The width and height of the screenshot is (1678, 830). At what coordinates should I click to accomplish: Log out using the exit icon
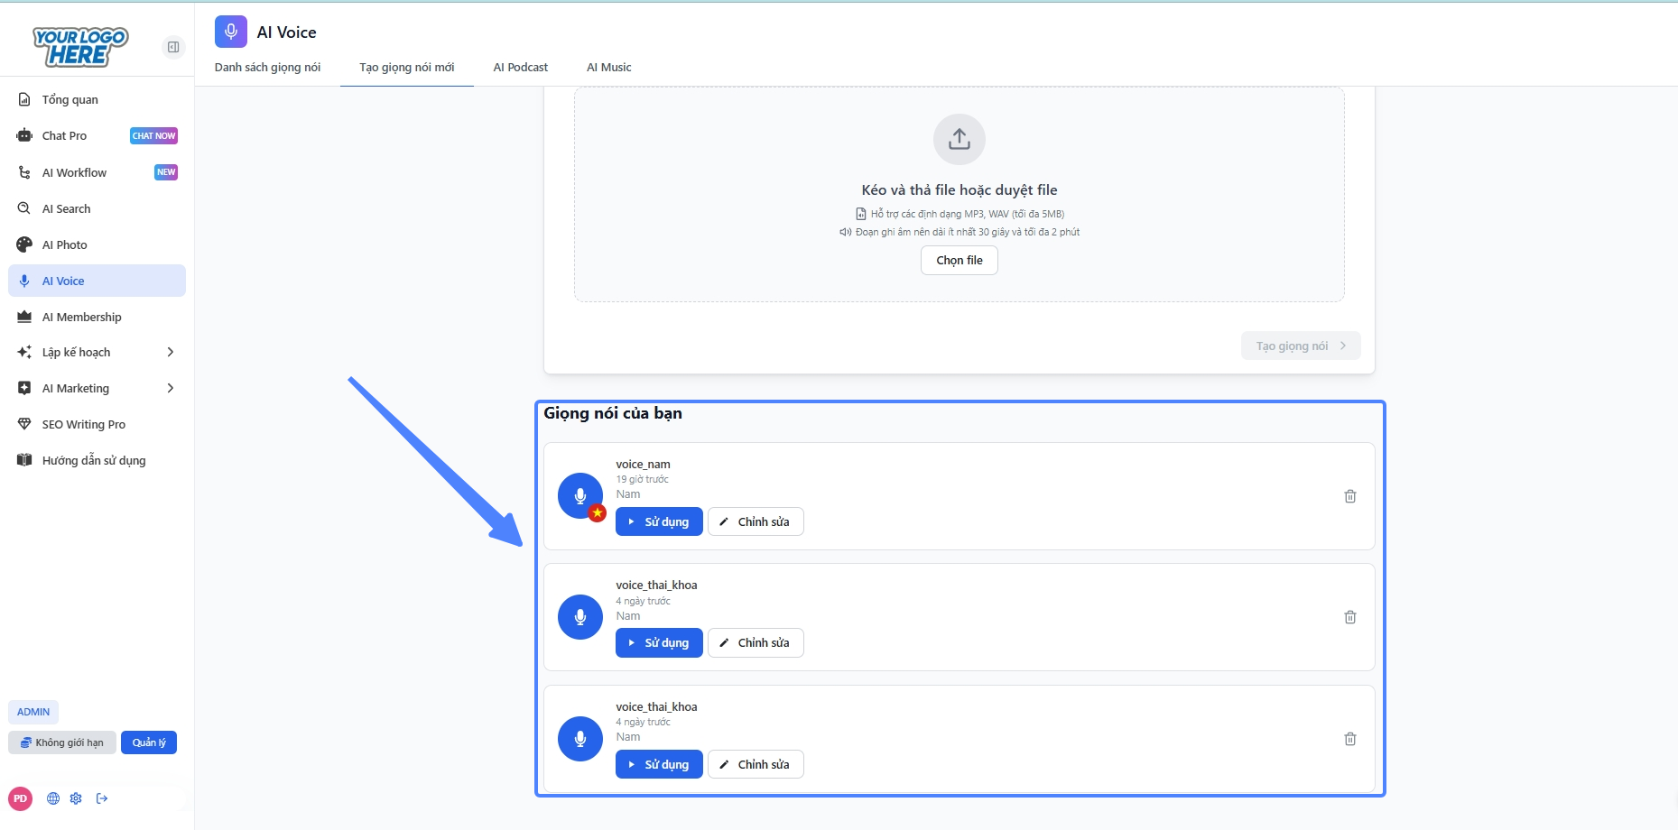102,798
